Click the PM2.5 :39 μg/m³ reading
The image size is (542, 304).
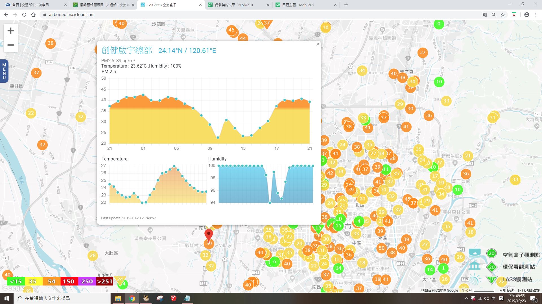point(118,61)
